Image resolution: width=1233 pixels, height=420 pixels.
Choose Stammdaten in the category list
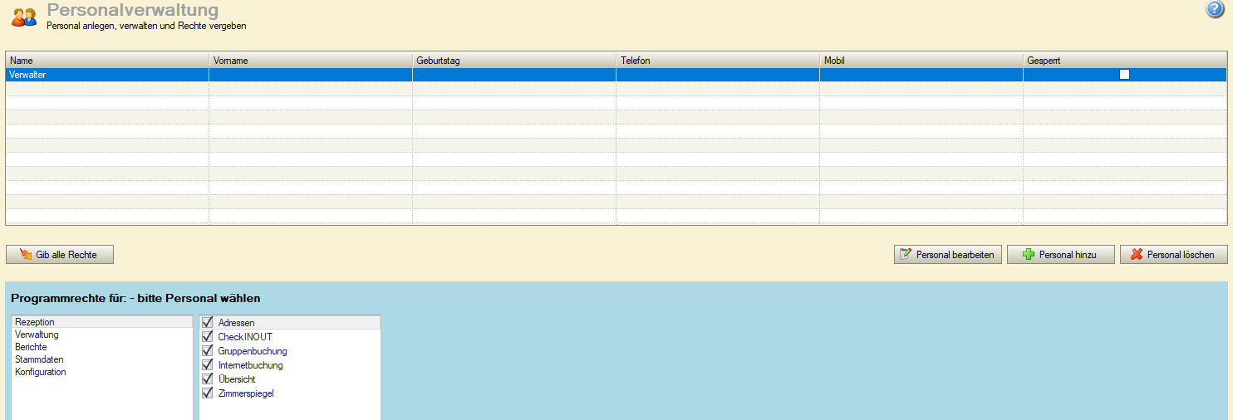(39, 359)
